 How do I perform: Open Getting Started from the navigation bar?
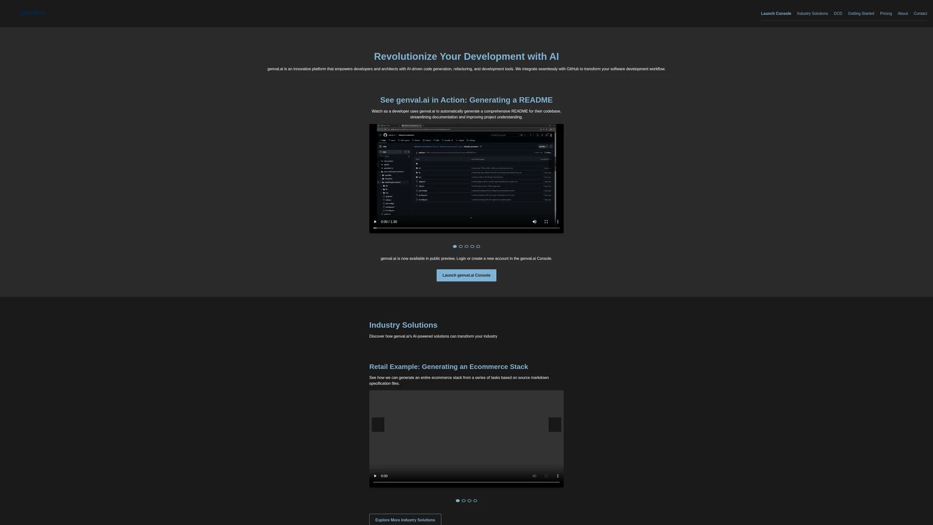pos(861,14)
